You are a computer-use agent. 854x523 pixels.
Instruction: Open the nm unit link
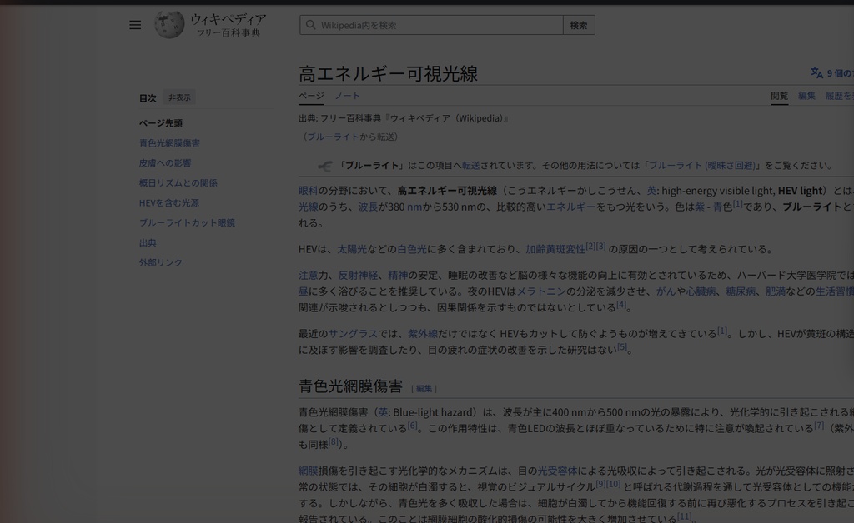pos(414,207)
